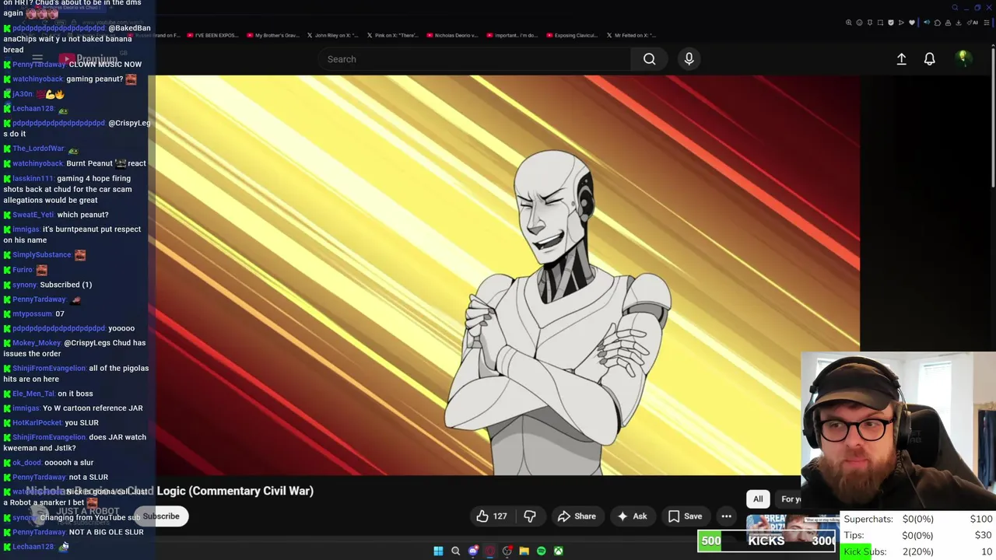Click chat username Mokey_Mokey
The width and height of the screenshot is (996, 560).
click(x=36, y=343)
